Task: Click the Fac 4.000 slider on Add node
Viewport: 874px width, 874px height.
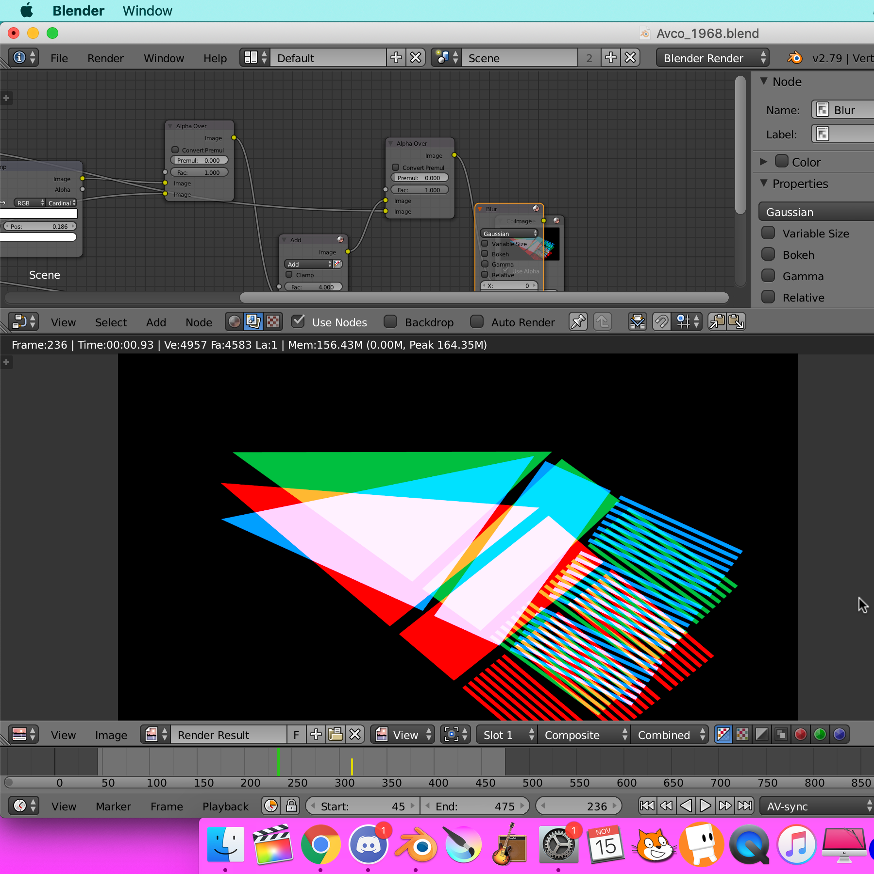Action: point(313,287)
